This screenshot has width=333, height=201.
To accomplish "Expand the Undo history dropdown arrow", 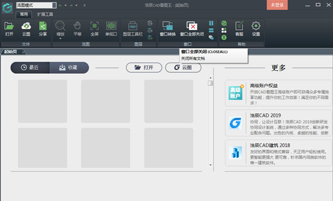I will click(66, 6).
